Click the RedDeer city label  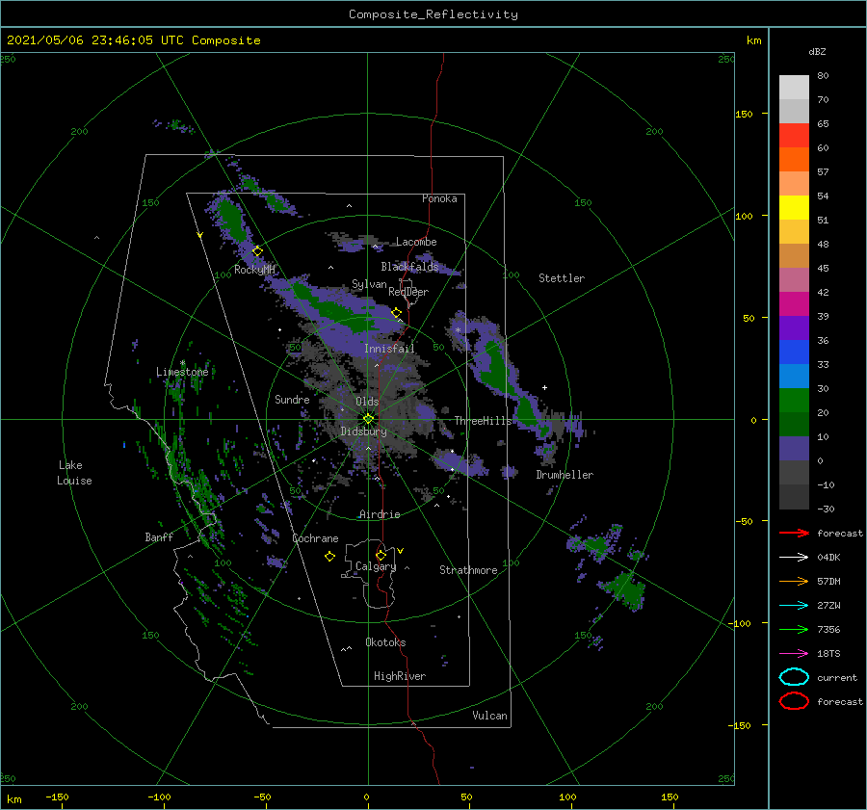coord(408,292)
